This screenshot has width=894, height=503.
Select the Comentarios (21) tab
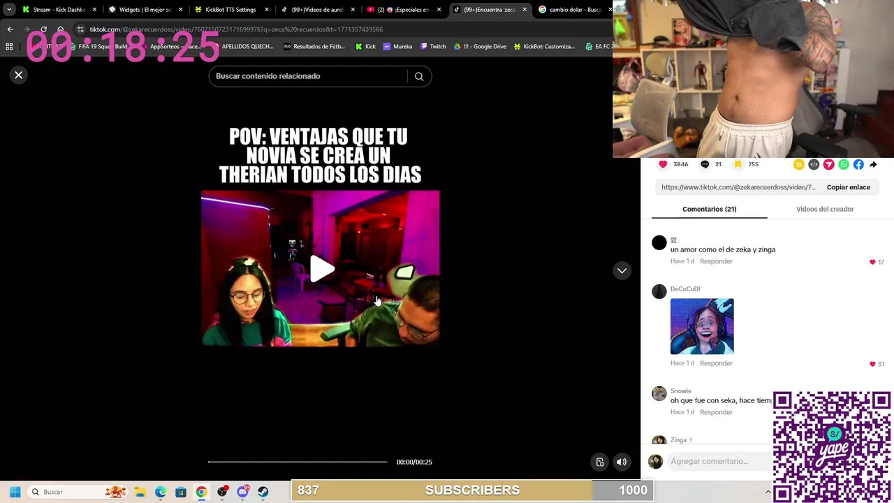tap(709, 209)
